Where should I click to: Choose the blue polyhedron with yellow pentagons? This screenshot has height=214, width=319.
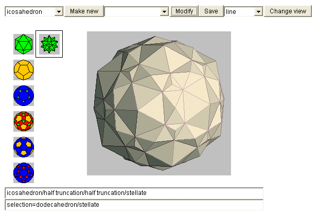coord(24,147)
